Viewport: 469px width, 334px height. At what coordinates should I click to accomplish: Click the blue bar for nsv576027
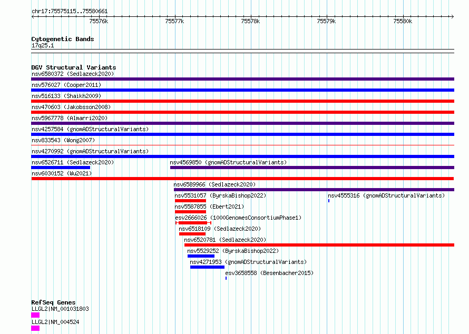[x=242, y=90]
